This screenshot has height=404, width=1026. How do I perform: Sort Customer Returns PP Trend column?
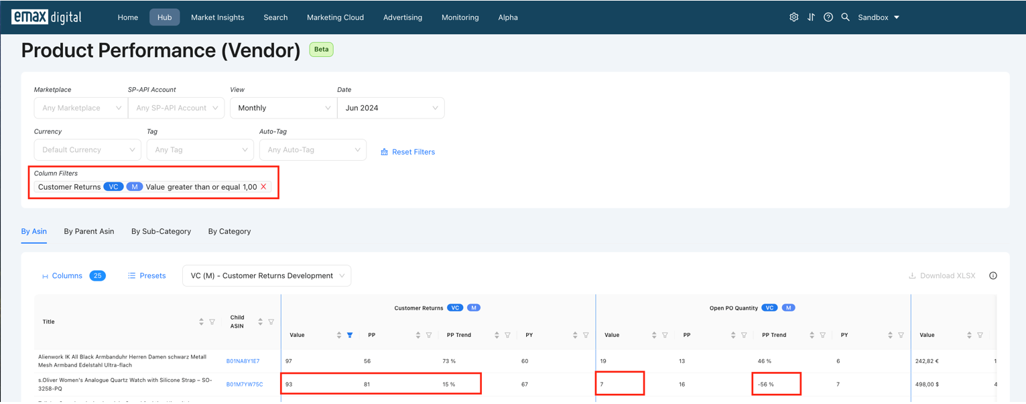click(x=497, y=335)
